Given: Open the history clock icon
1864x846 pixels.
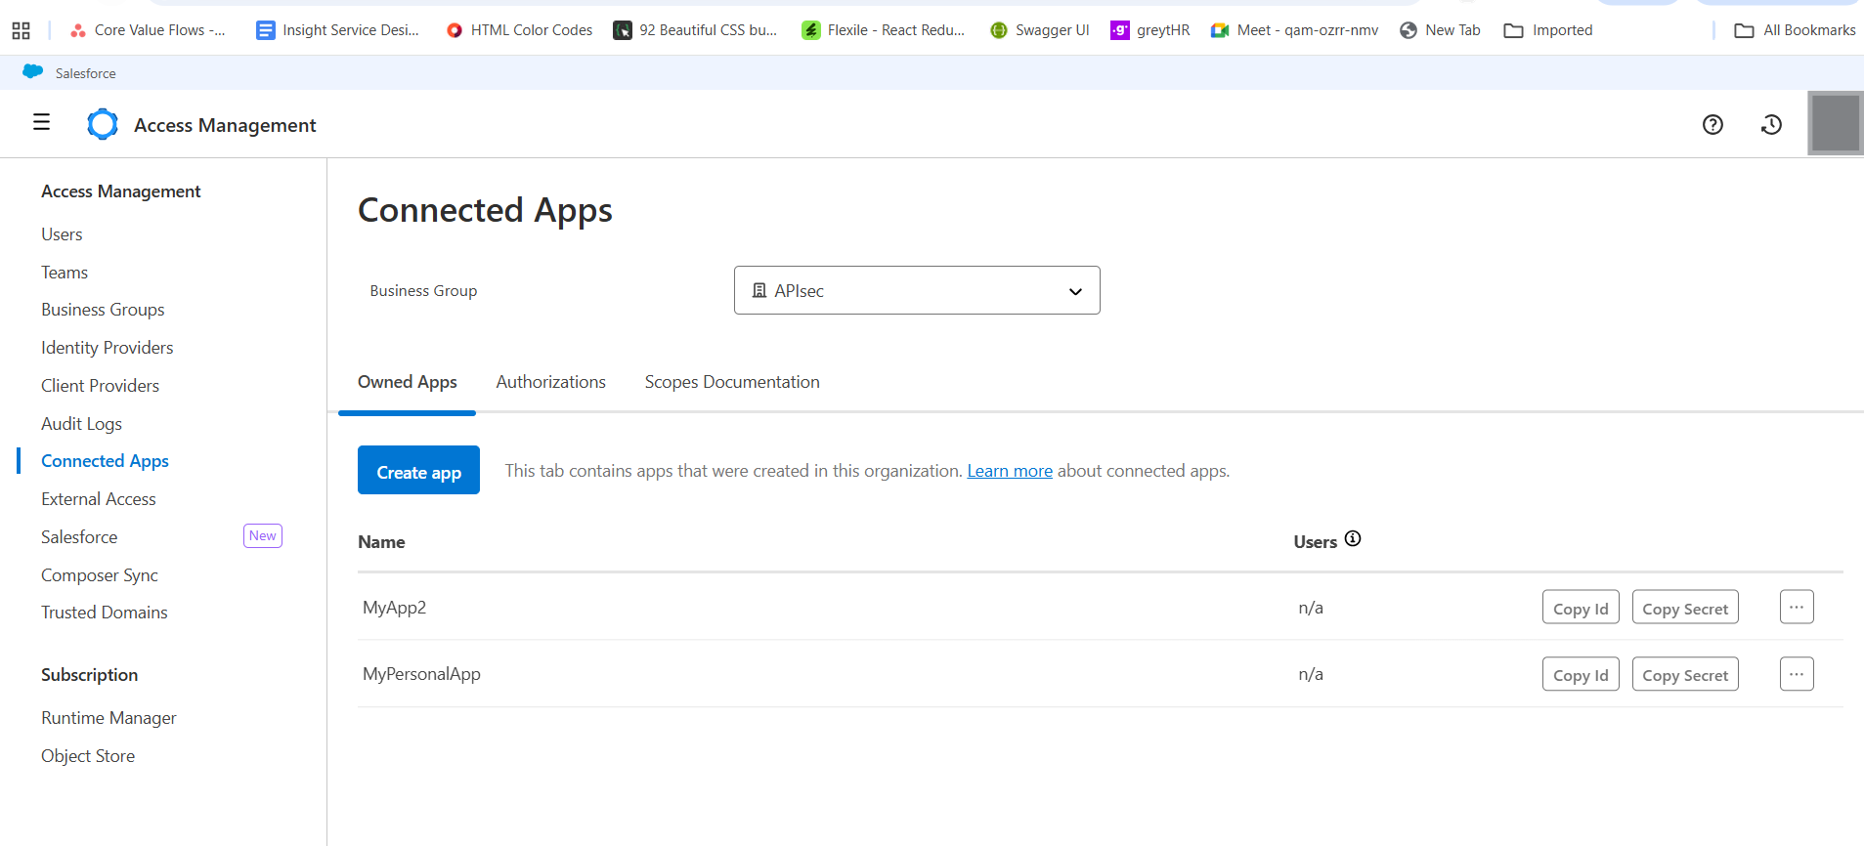Looking at the screenshot, I should (1771, 124).
